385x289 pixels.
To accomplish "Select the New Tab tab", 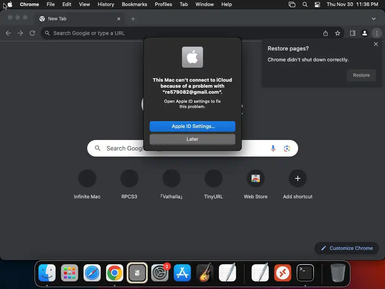I will tap(80, 19).
